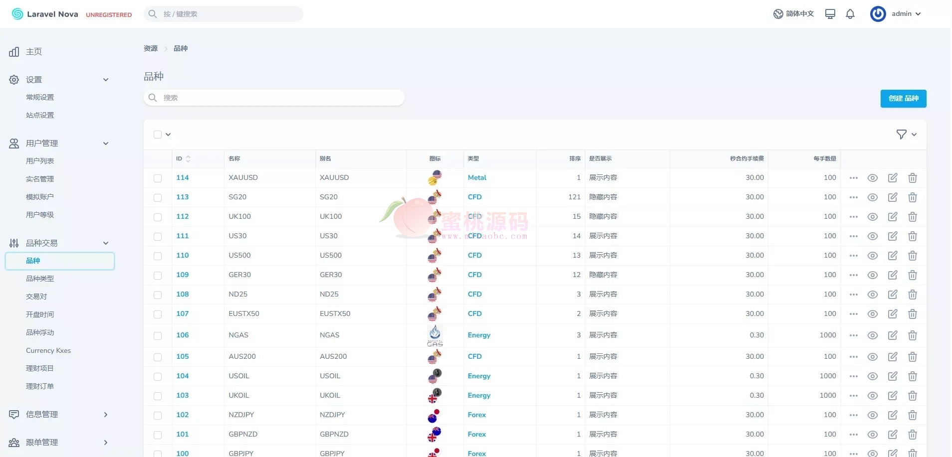Open three-dots actions menu for US30 row
952x457 pixels.
(x=854, y=236)
